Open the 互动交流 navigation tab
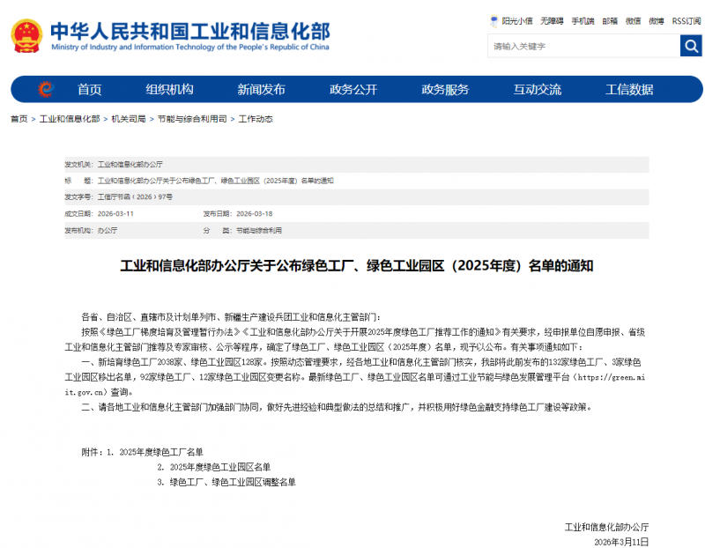The width and height of the screenshot is (705, 548). pos(537,89)
